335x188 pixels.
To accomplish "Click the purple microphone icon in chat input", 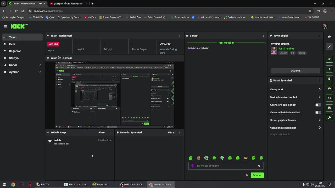I will [193, 166].
